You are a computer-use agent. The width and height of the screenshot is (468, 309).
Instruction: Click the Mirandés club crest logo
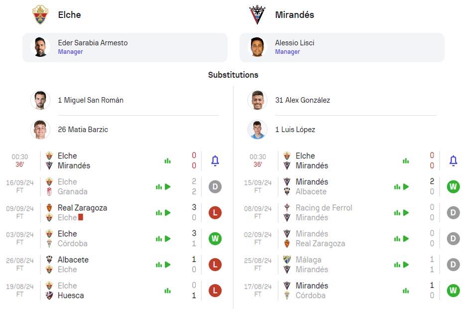[x=257, y=15]
